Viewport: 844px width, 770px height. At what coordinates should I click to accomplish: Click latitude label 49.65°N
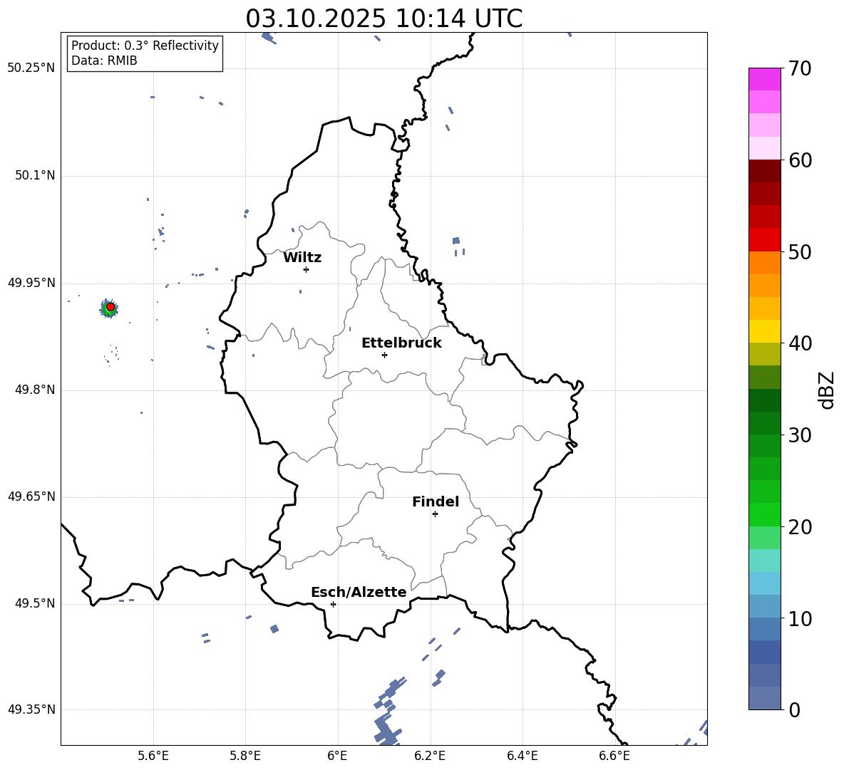coord(31,497)
